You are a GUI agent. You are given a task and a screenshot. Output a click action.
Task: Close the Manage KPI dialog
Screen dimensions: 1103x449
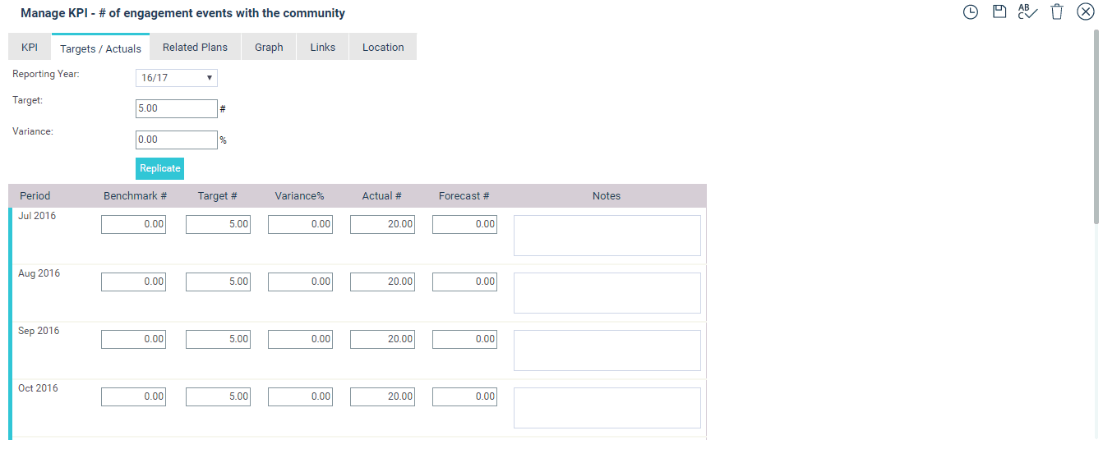pyautogui.click(x=1085, y=12)
